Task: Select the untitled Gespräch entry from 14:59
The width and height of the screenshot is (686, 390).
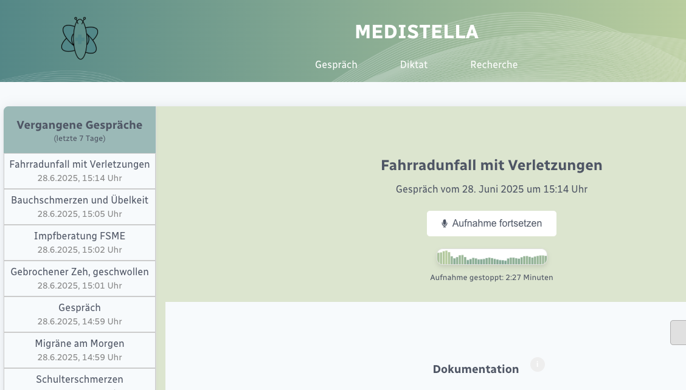Action: pos(80,313)
